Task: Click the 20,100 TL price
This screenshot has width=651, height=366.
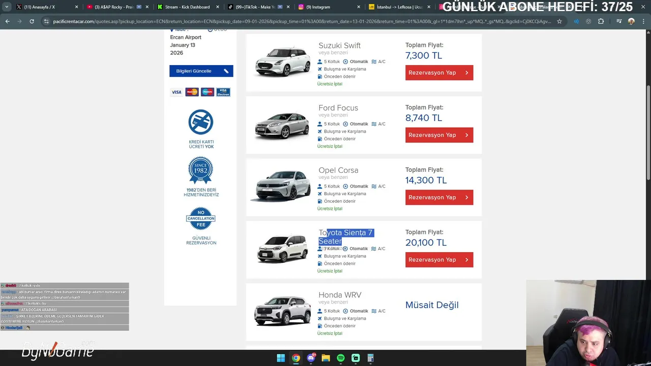Action: point(426,242)
